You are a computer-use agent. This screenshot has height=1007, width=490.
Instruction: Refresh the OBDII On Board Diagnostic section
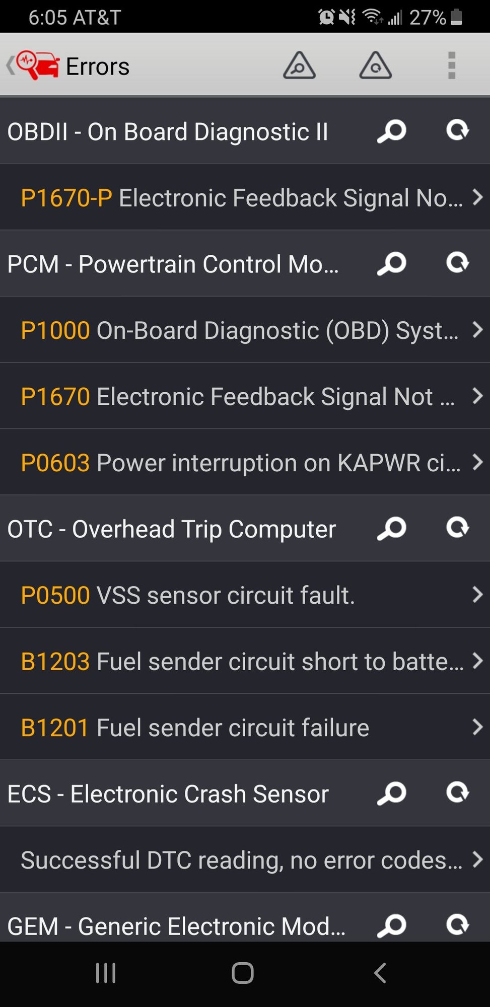(x=457, y=131)
